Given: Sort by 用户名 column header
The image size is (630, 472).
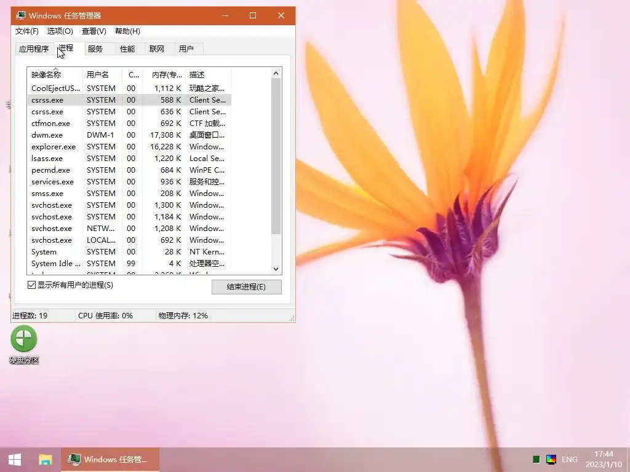Looking at the screenshot, I should [103, 74].
